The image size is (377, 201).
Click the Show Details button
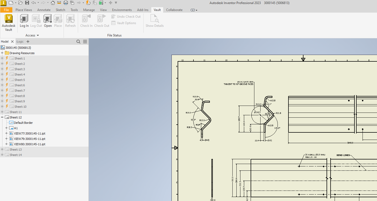(x=155, y=21)
